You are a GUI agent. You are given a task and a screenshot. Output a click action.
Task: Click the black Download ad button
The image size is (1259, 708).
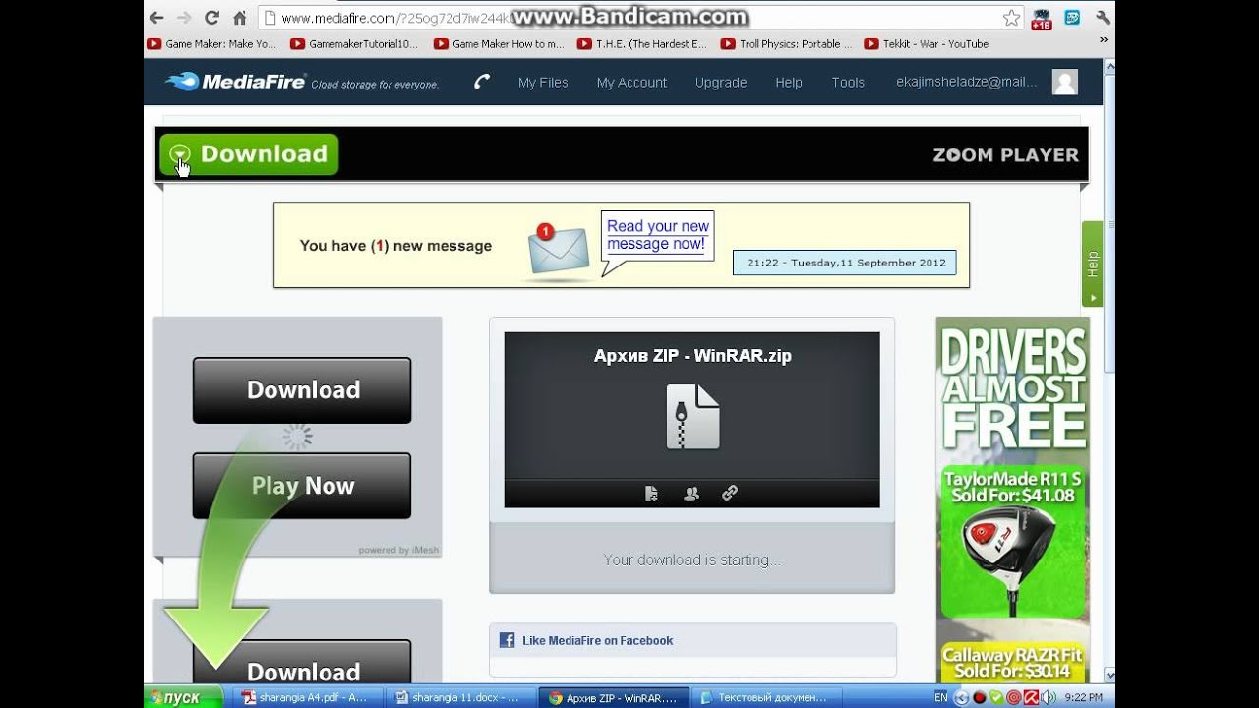click(x=302, y=390)
